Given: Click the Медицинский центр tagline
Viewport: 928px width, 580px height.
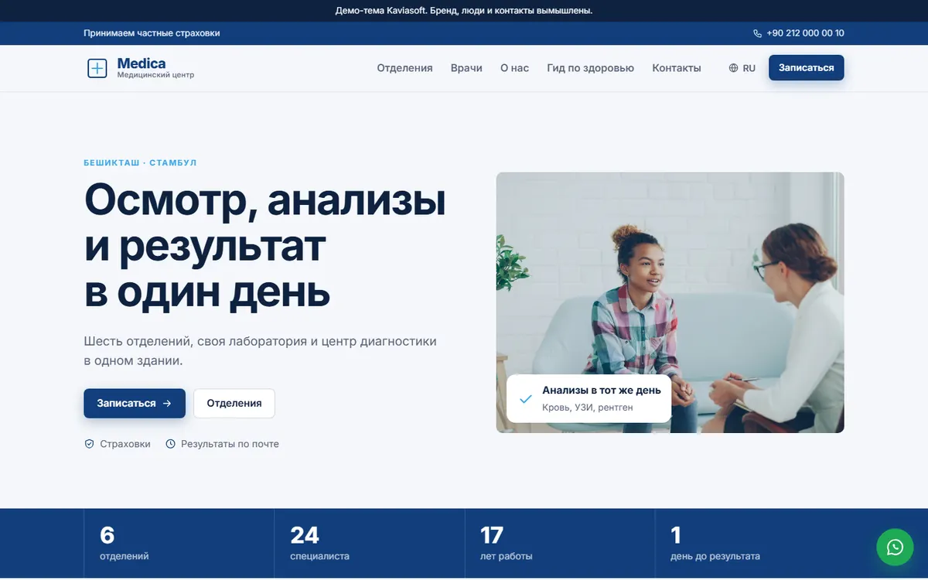Looking at the screenshot, I should 155,75.
